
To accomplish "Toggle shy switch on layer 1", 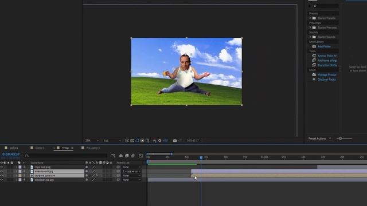I will (x=87, y=167).
